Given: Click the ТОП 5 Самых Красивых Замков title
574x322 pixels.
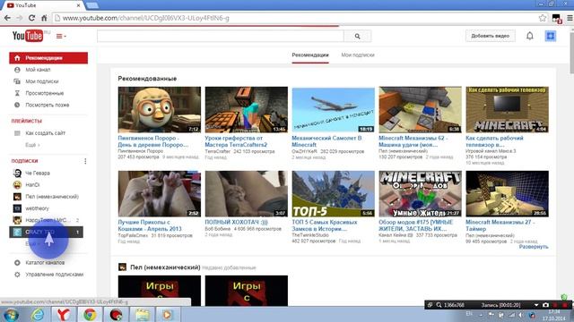Looking at the screenshot, I should click(325, 225).
